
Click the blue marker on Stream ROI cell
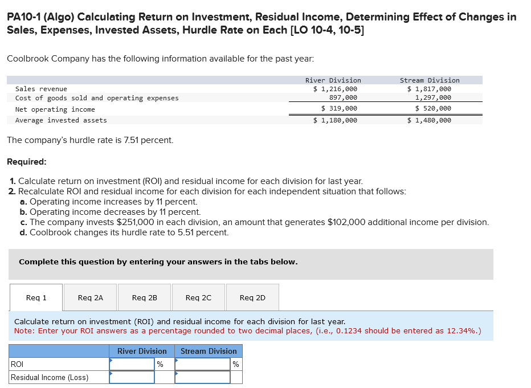tap(177, 360)
